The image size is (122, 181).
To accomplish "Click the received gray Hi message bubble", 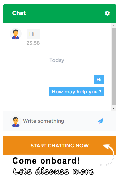I will [33, 34].
